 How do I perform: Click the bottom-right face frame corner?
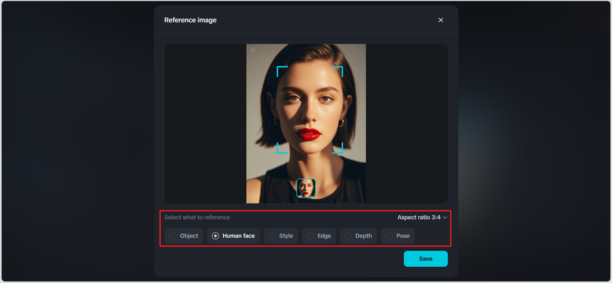[341, 152]
